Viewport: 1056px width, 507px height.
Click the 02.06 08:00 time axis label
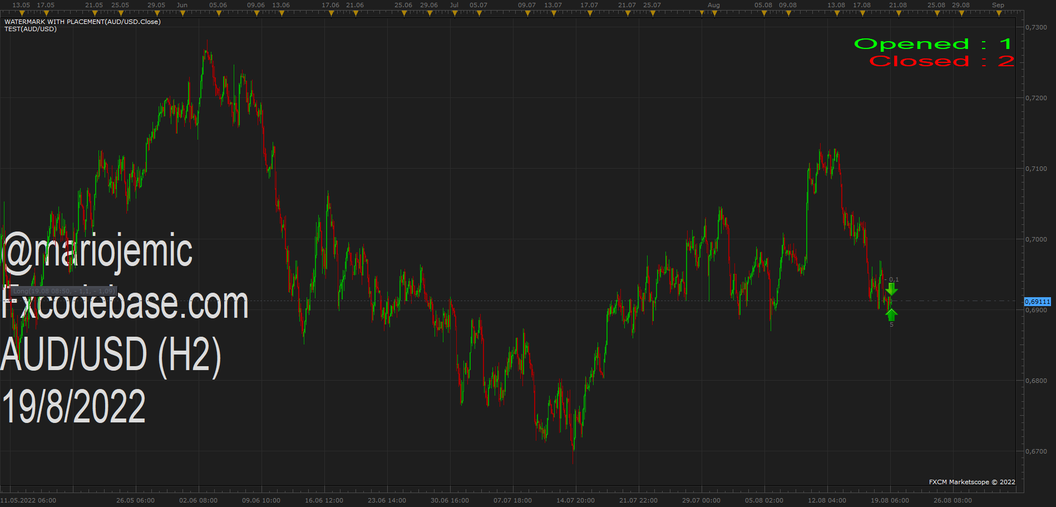198,500
